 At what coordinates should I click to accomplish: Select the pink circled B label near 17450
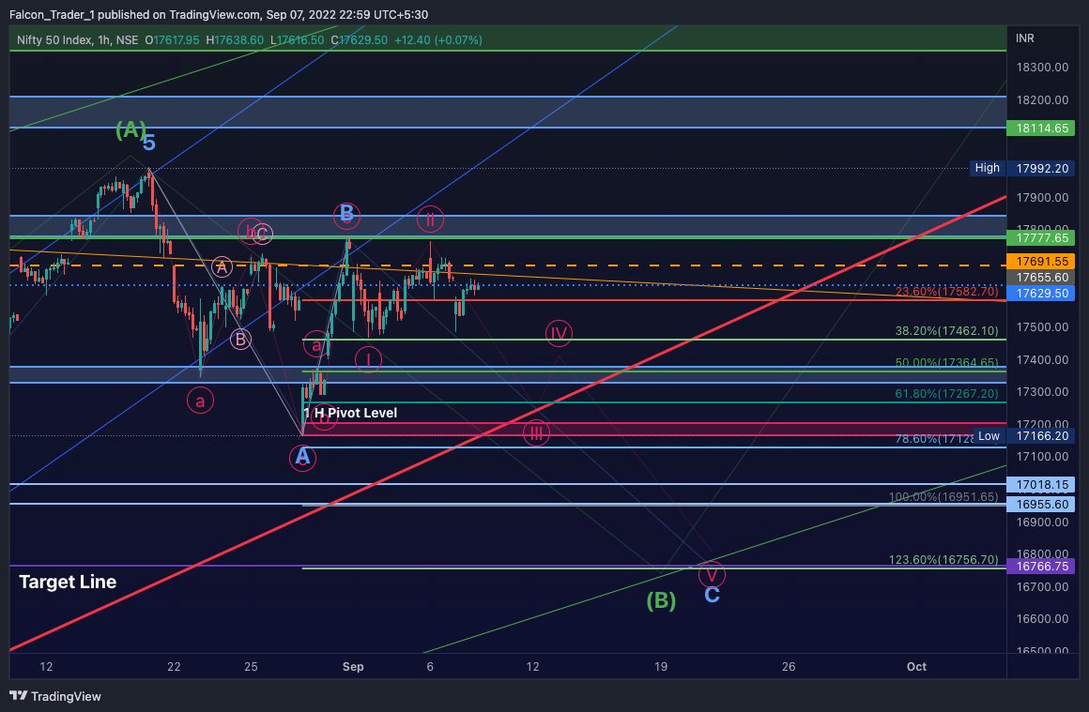(240, 340)
